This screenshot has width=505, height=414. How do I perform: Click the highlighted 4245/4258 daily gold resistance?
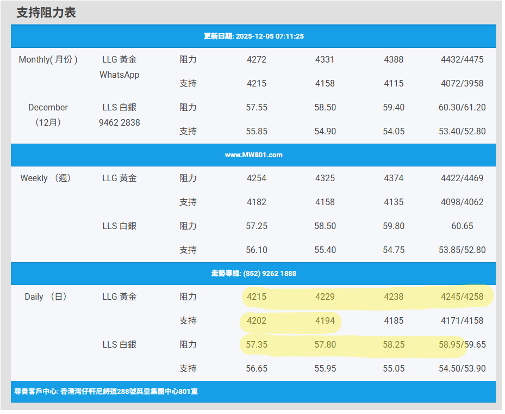[x=462, y=297]
